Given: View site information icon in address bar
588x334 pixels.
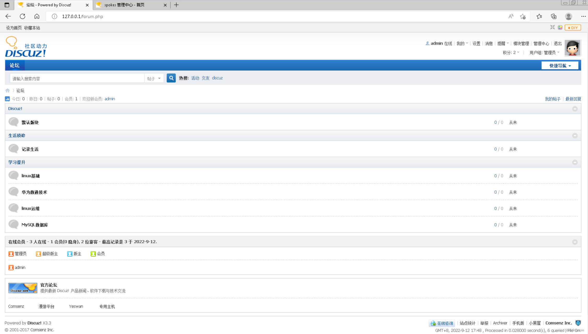Looking at the screenshot, I should tap(54, 16).
